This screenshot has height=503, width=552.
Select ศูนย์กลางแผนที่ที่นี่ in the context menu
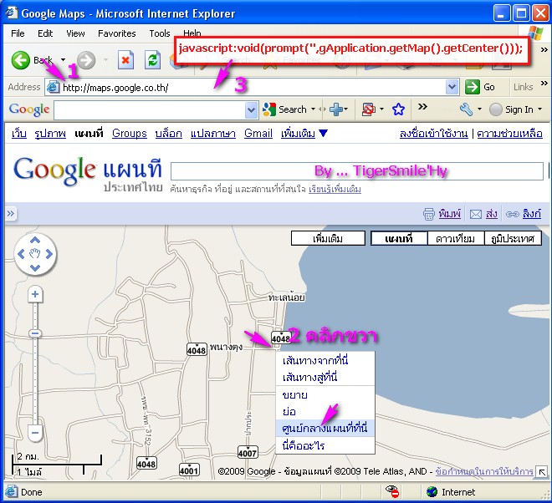coord(325,428)
